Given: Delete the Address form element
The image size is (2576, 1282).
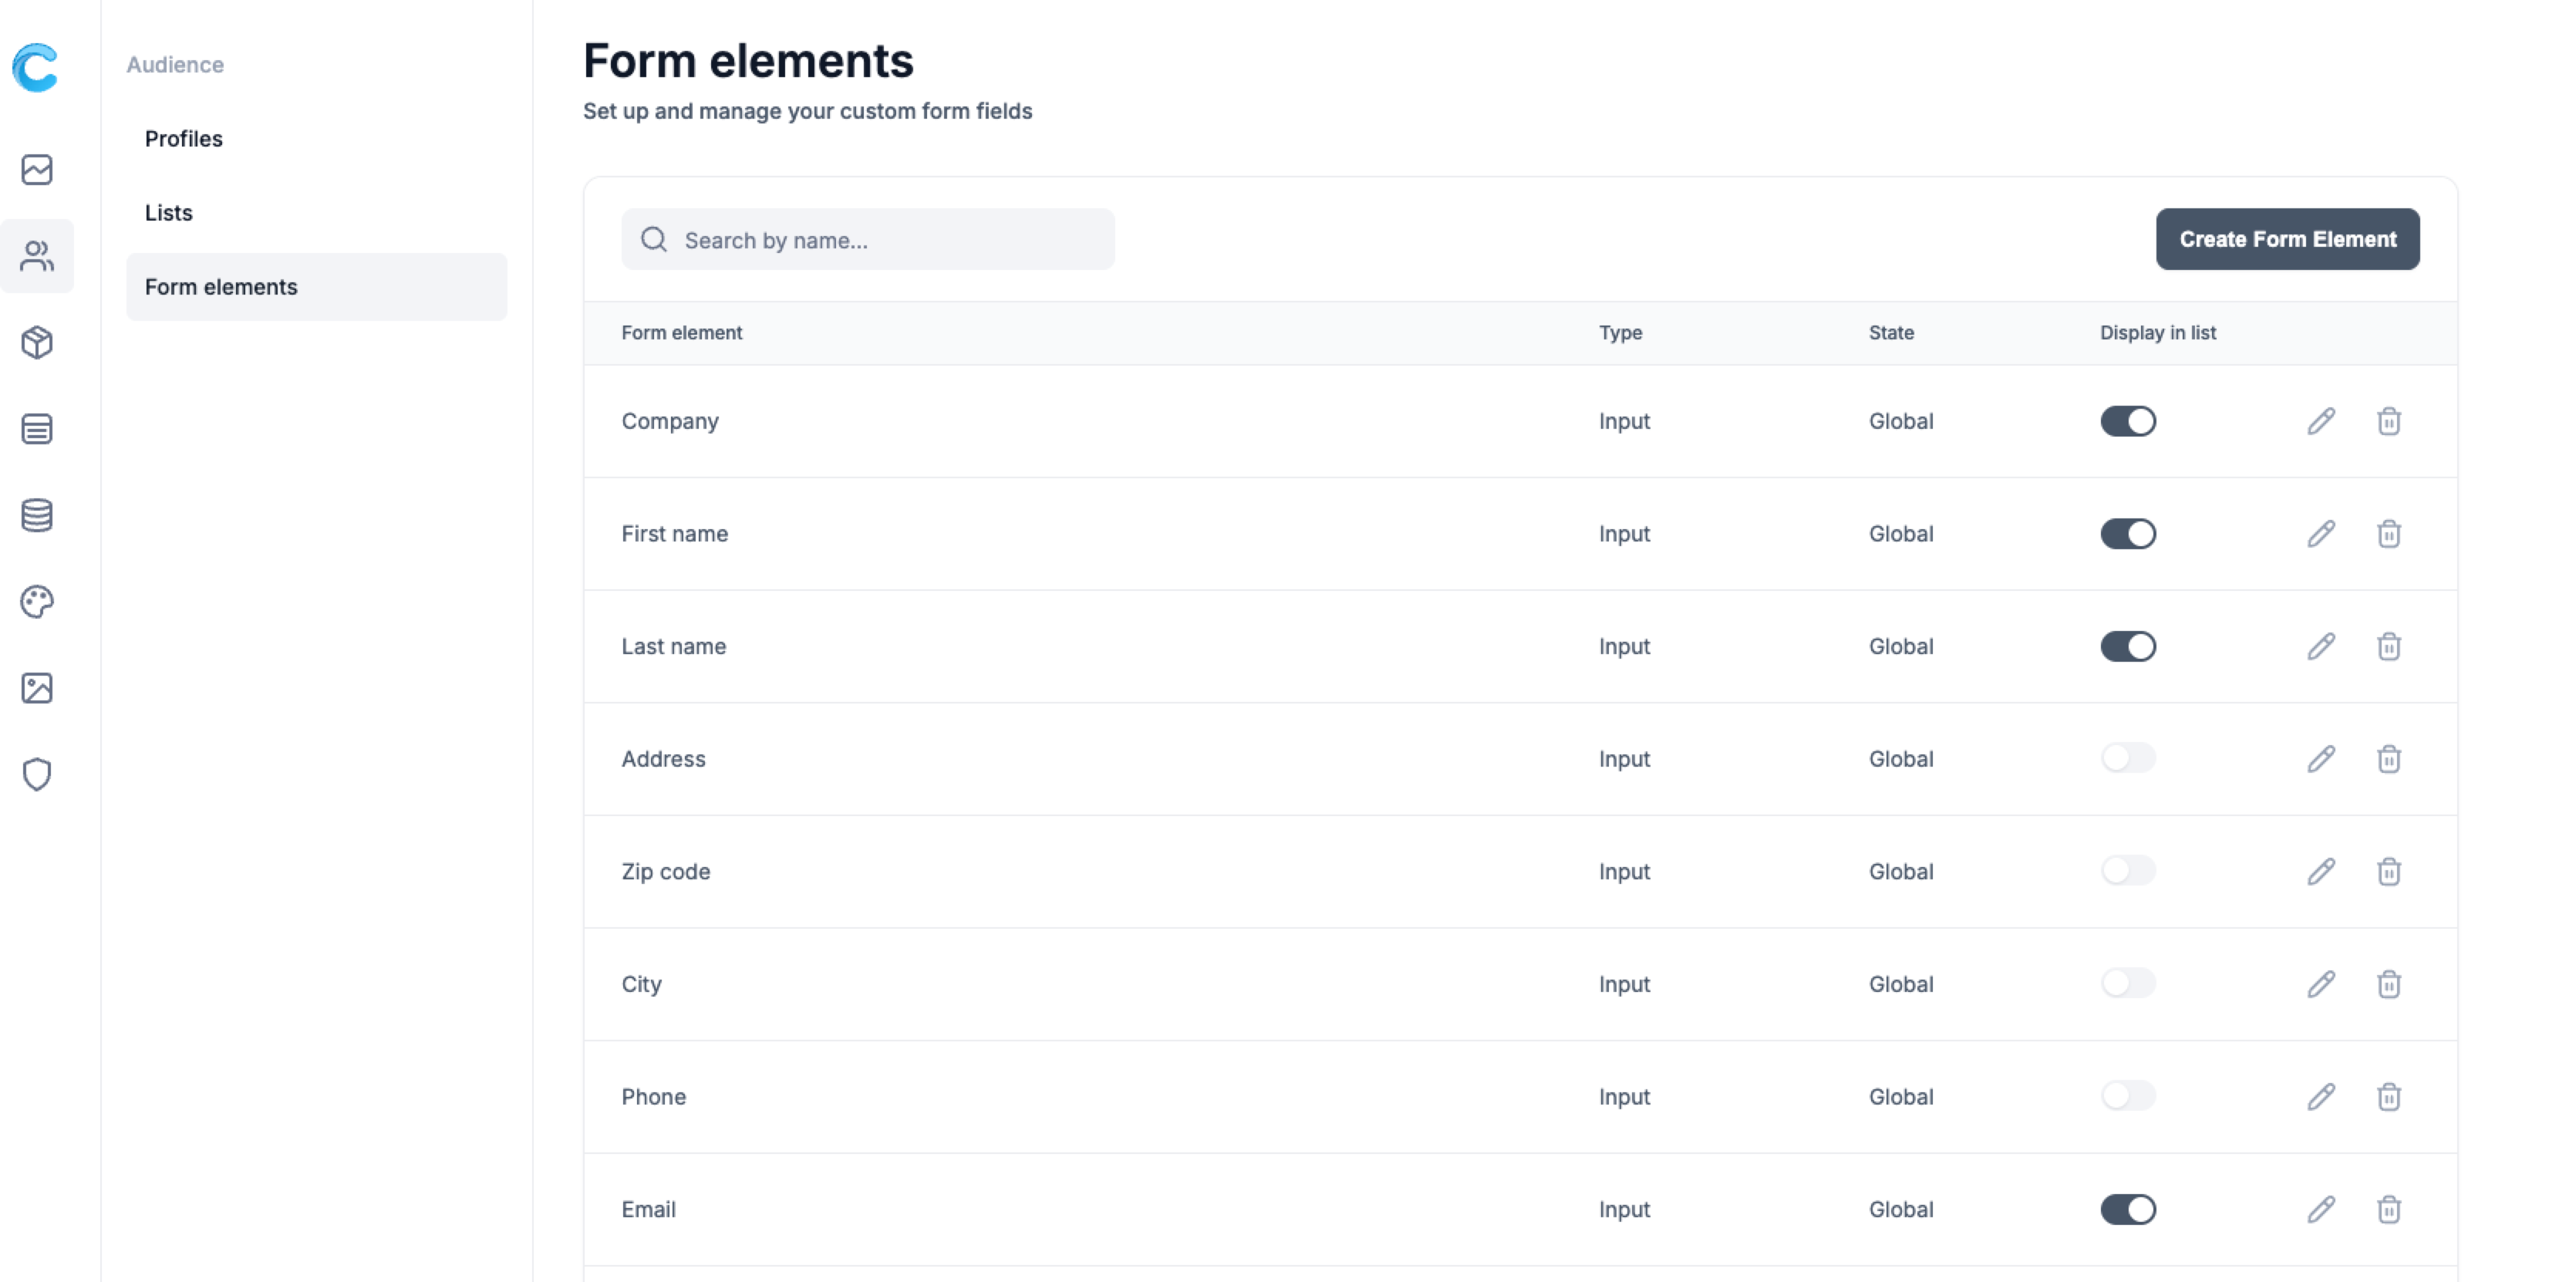Looking at the screenshot, I should pyautogui.click(x=2389, y=759).
